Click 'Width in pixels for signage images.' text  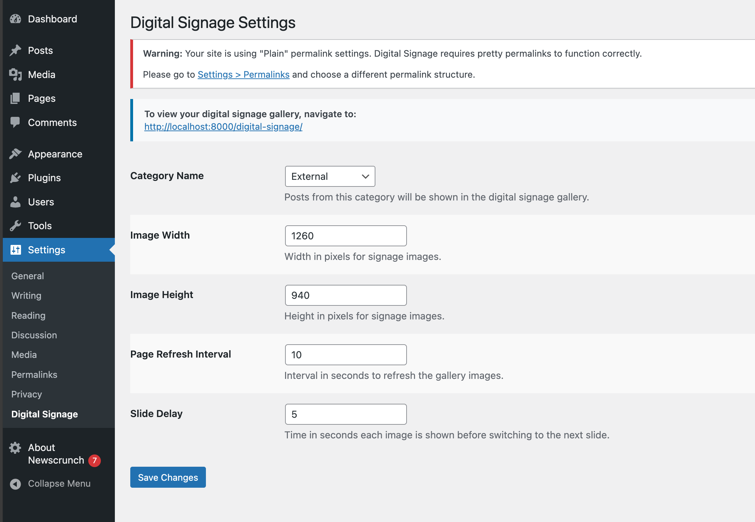[363, 256]
